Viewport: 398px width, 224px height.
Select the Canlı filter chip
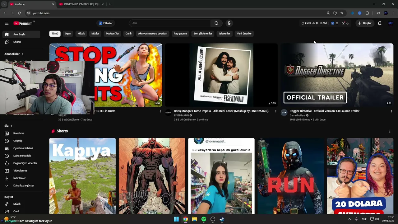[x=128, y=34]
